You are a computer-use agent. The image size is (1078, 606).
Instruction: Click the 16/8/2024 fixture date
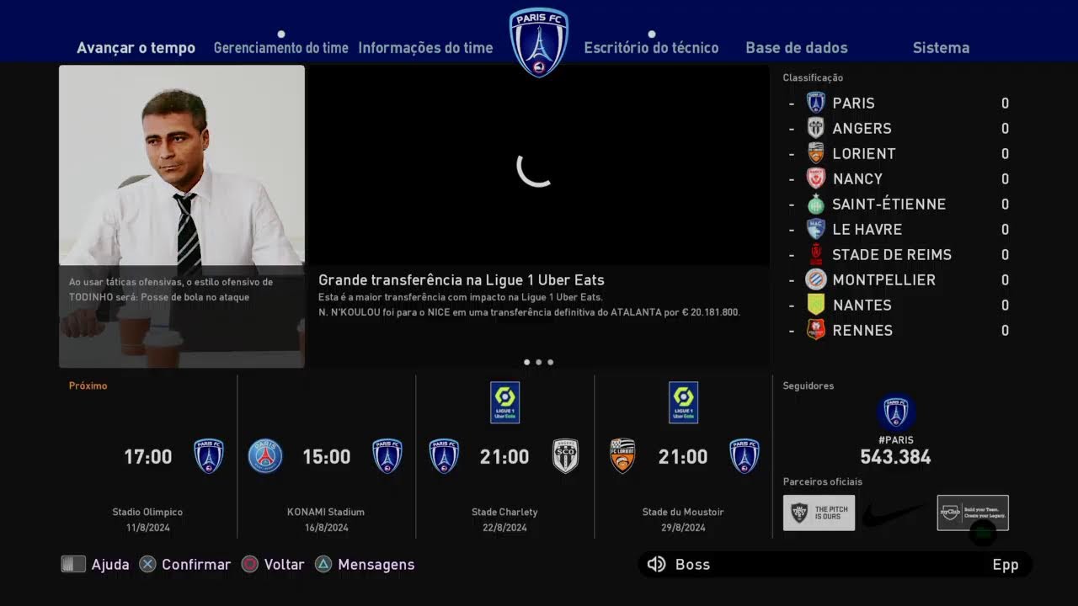point(326,528)
